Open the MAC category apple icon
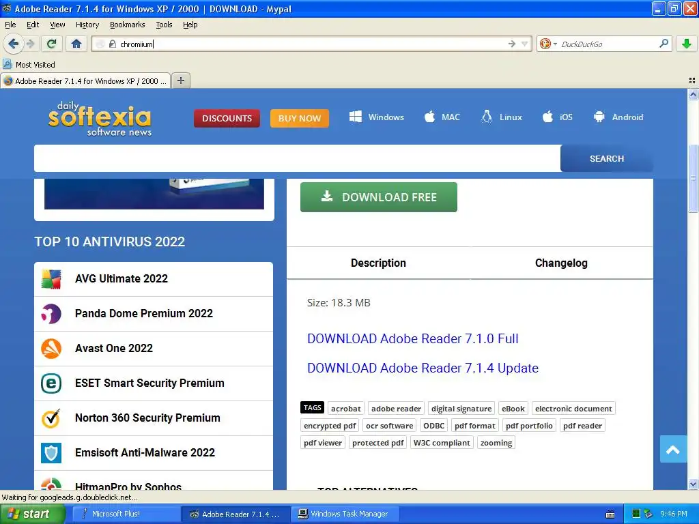 click(x=430, y=117)
